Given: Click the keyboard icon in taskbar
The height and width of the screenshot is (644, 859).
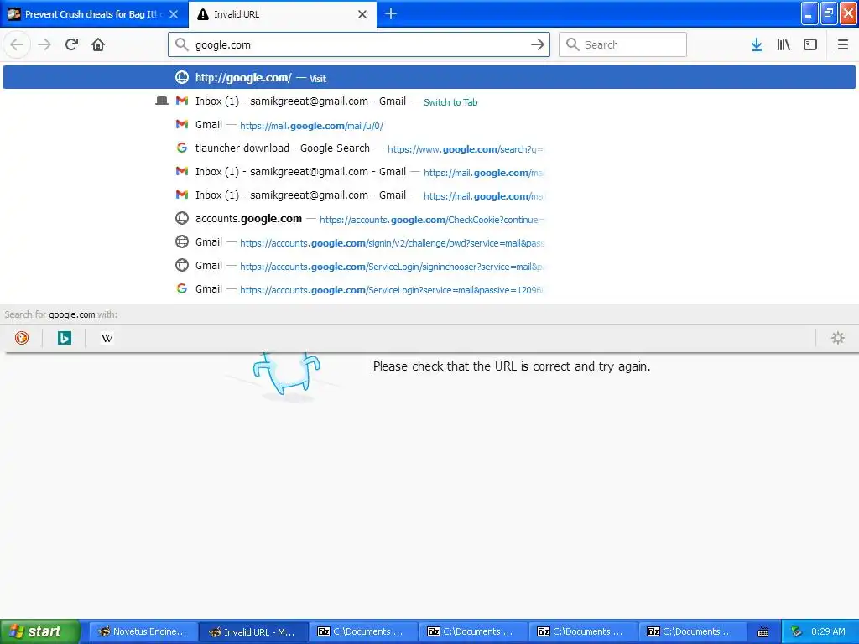Looking at the screenshot, I should pyautogui.click(x=763, y=632).
